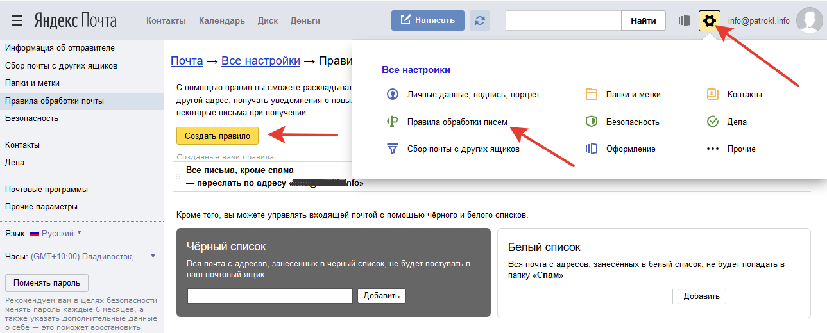Open Оформление in settings dropdown

click(x=631, y=149)
